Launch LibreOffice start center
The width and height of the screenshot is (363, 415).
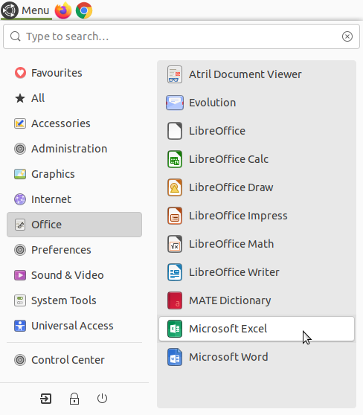[x=257, y=131]
